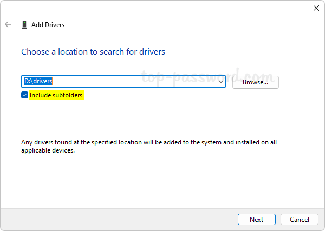Click the highlighted Include subfolders label

coord(57,95)
